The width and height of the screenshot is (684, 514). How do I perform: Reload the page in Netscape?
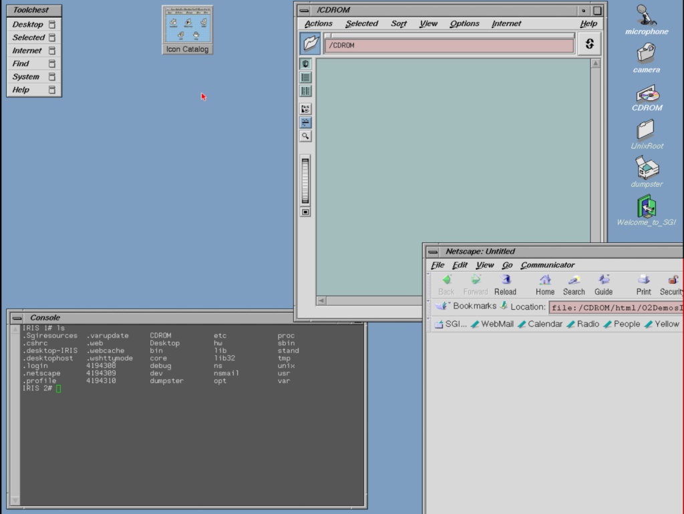click(x=505, y=285)
